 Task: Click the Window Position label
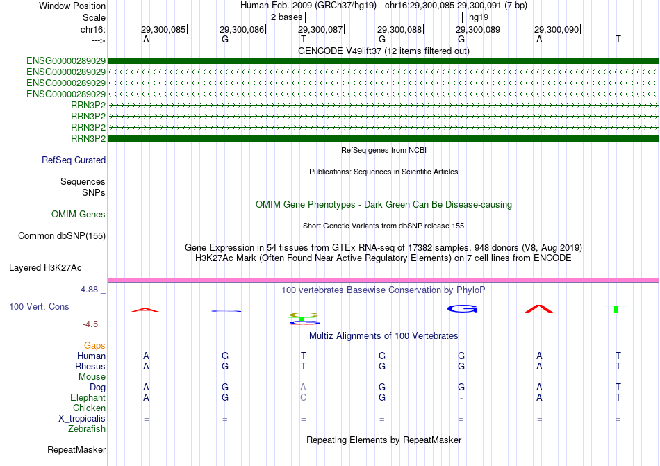72,6
